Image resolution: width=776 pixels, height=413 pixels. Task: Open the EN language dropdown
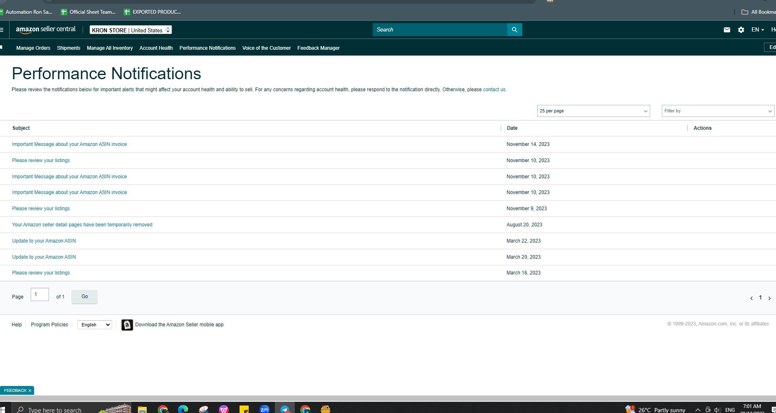[758, 30]
